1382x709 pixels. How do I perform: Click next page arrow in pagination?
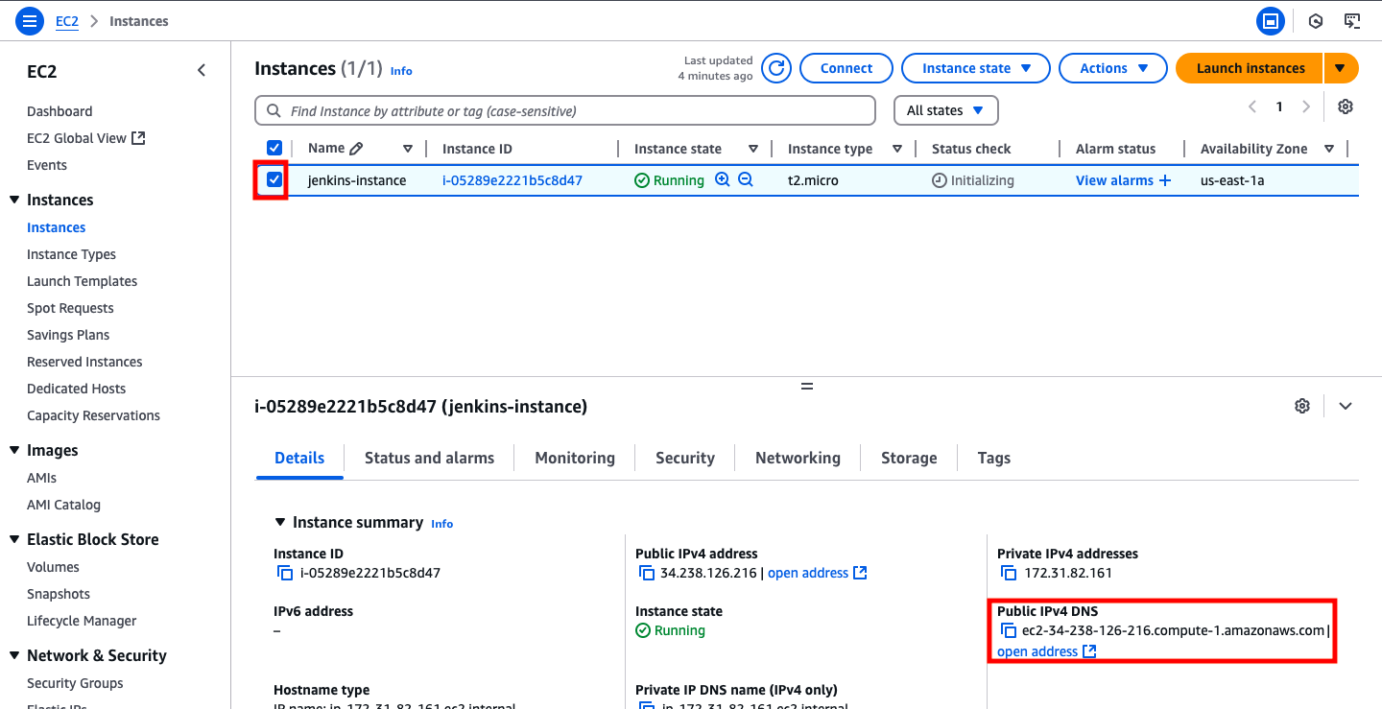[x=1306, y=107]
